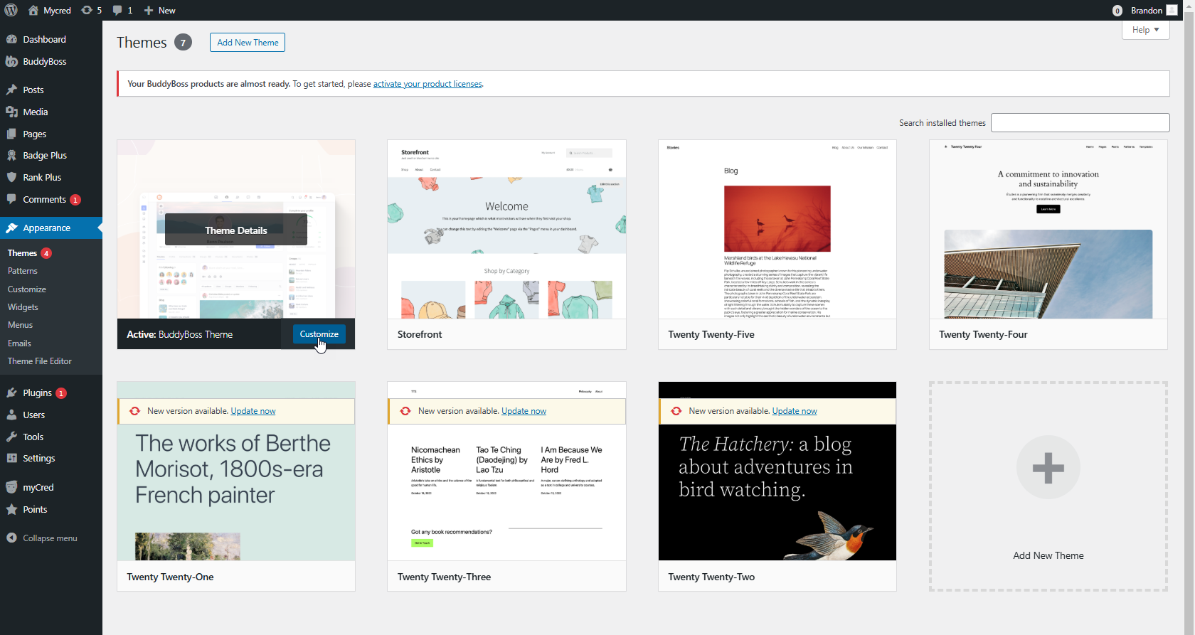This screenshot has height=635, width=1195.
Task: Click the Add New Theme button
Action: pyautogui.click(x=248, y=43)
